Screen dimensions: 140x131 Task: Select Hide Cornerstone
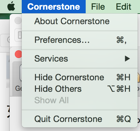pyautogui.click(x=80, y=77)
